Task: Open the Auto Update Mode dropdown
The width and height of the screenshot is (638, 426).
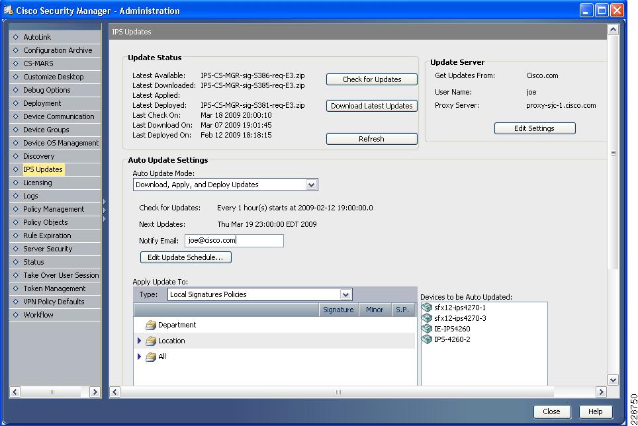Action: click(311, 185)
